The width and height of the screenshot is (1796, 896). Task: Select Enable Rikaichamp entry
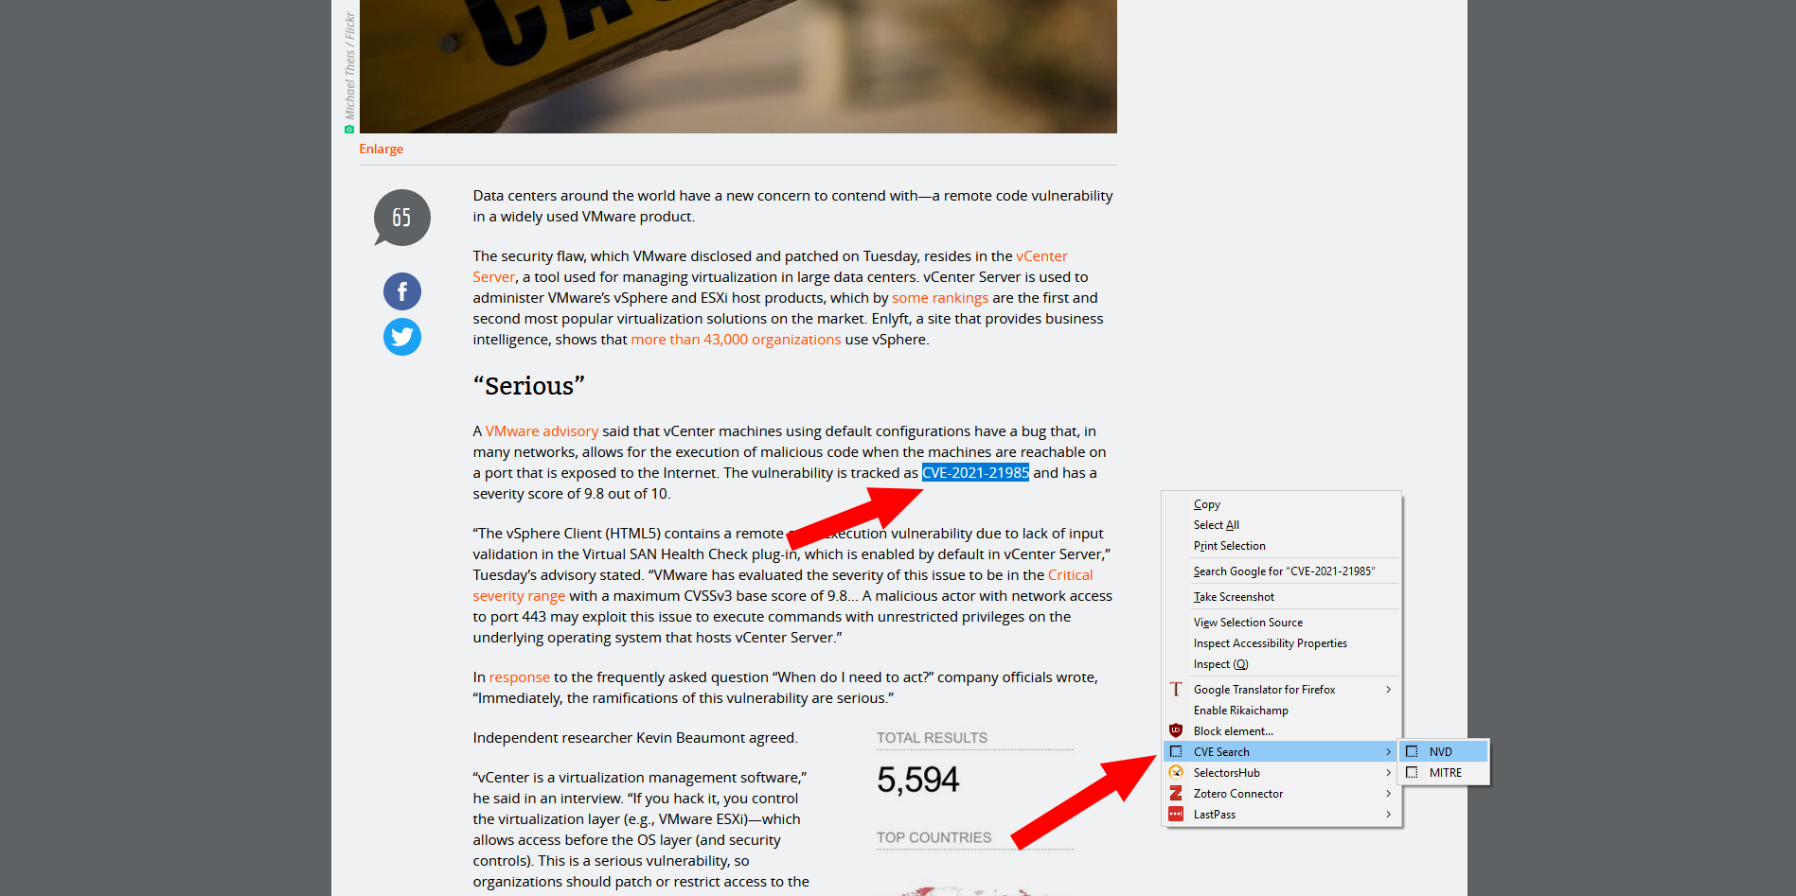(x=1282, y=711)
